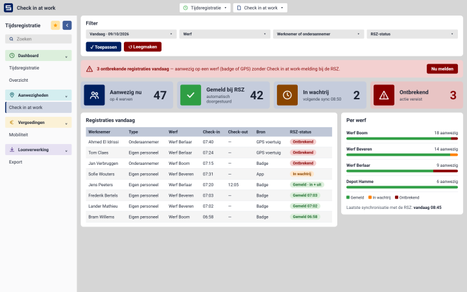The image size is (467, 292).
Task: Click the Nu melden button
Action: [442, 69]
